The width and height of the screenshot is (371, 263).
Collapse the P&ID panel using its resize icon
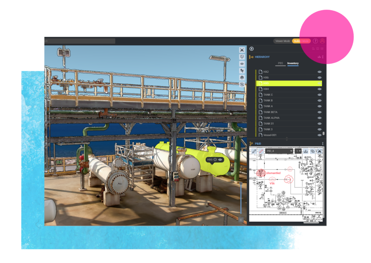click(322, 144)
